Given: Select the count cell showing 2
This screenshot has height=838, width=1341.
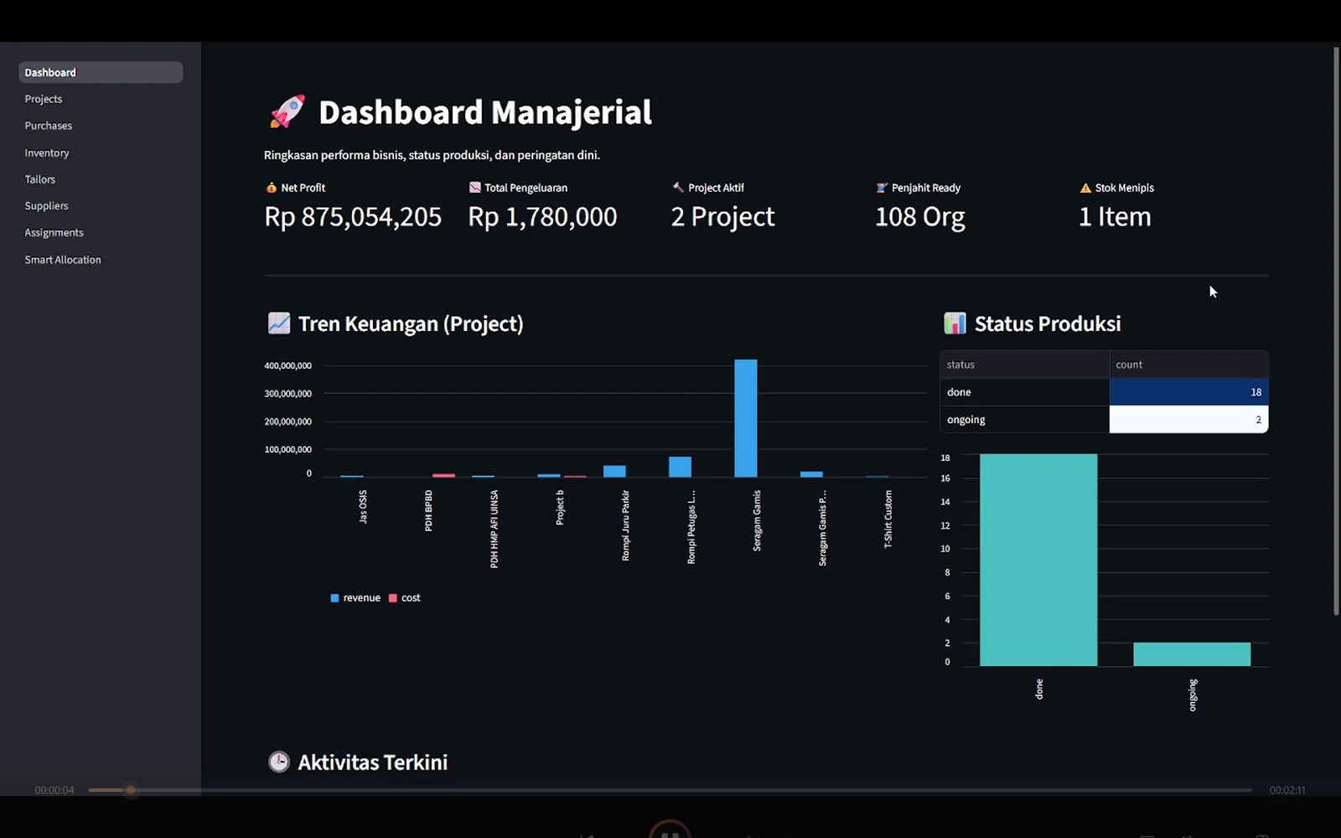Looking at the screenshot, I should (1188, 420).
